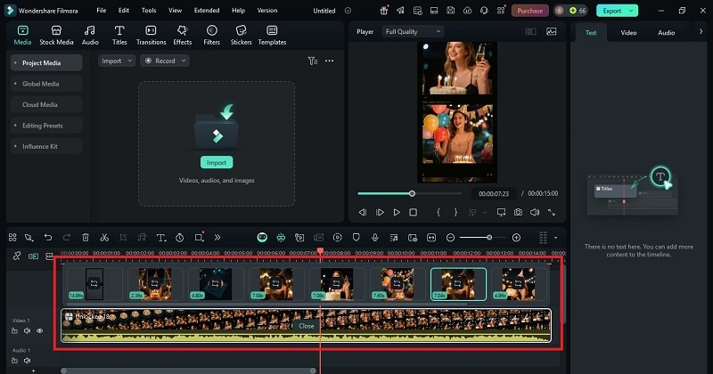Click the Export button
This screenshot has height=374, width=713.
(612, 11)
